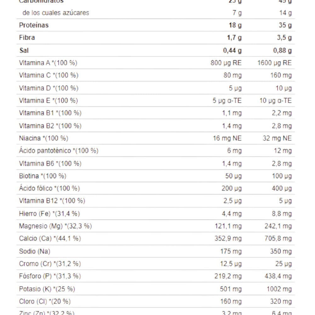The height and width of the screenshot is (315, 315).
Task: Click the Niacina row label
Action: (43, 138)
